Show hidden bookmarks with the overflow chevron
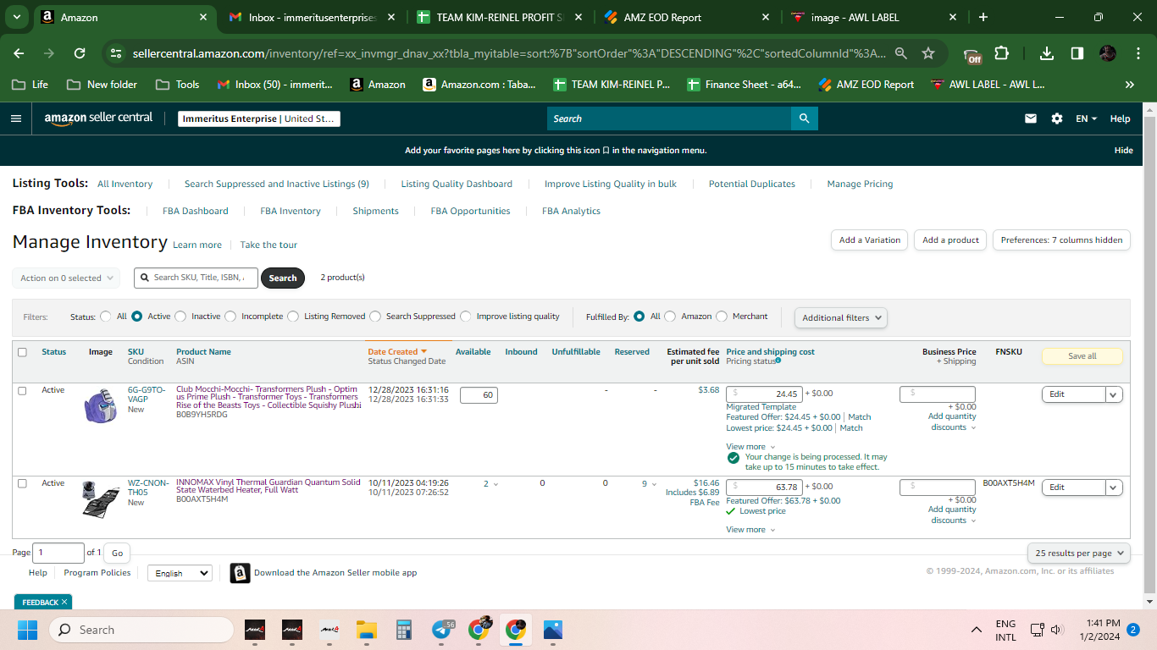 tap(1129, 85)
